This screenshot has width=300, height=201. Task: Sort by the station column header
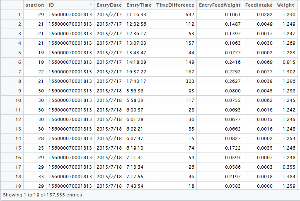click(x=35, y=5)
